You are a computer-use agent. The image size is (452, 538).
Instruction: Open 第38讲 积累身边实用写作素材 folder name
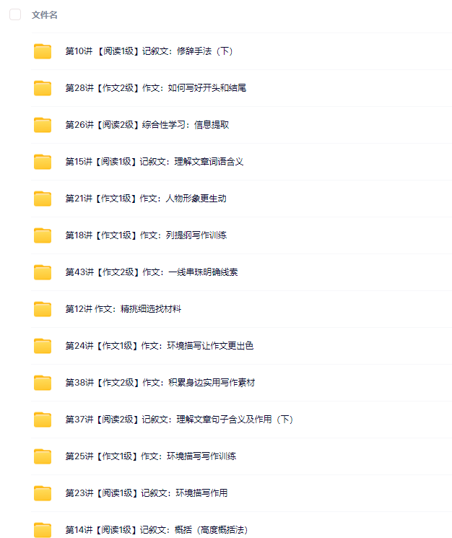(160, 383)
